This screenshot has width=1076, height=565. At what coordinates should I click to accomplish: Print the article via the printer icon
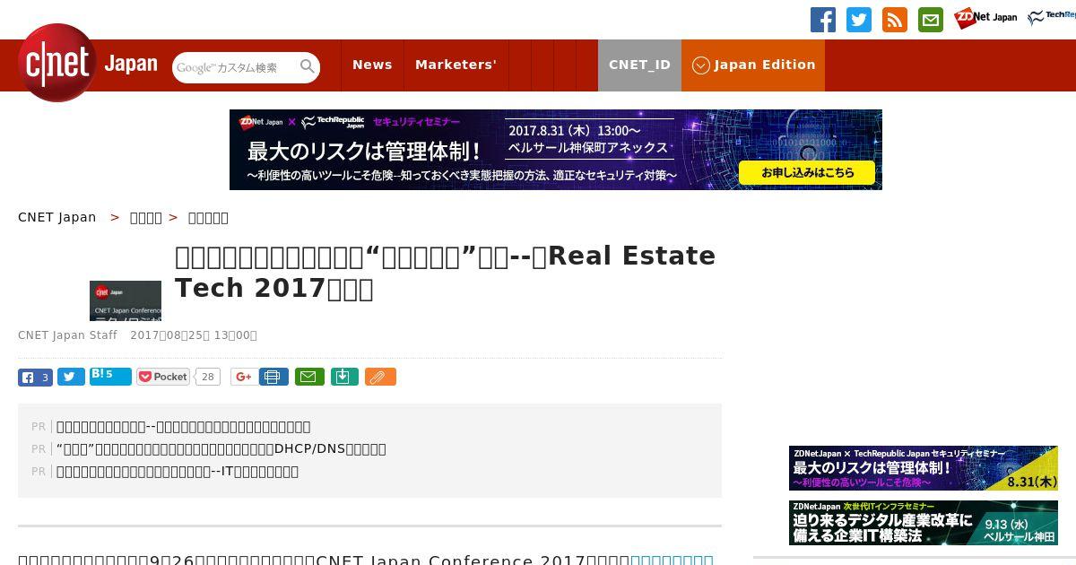point(273,377)
